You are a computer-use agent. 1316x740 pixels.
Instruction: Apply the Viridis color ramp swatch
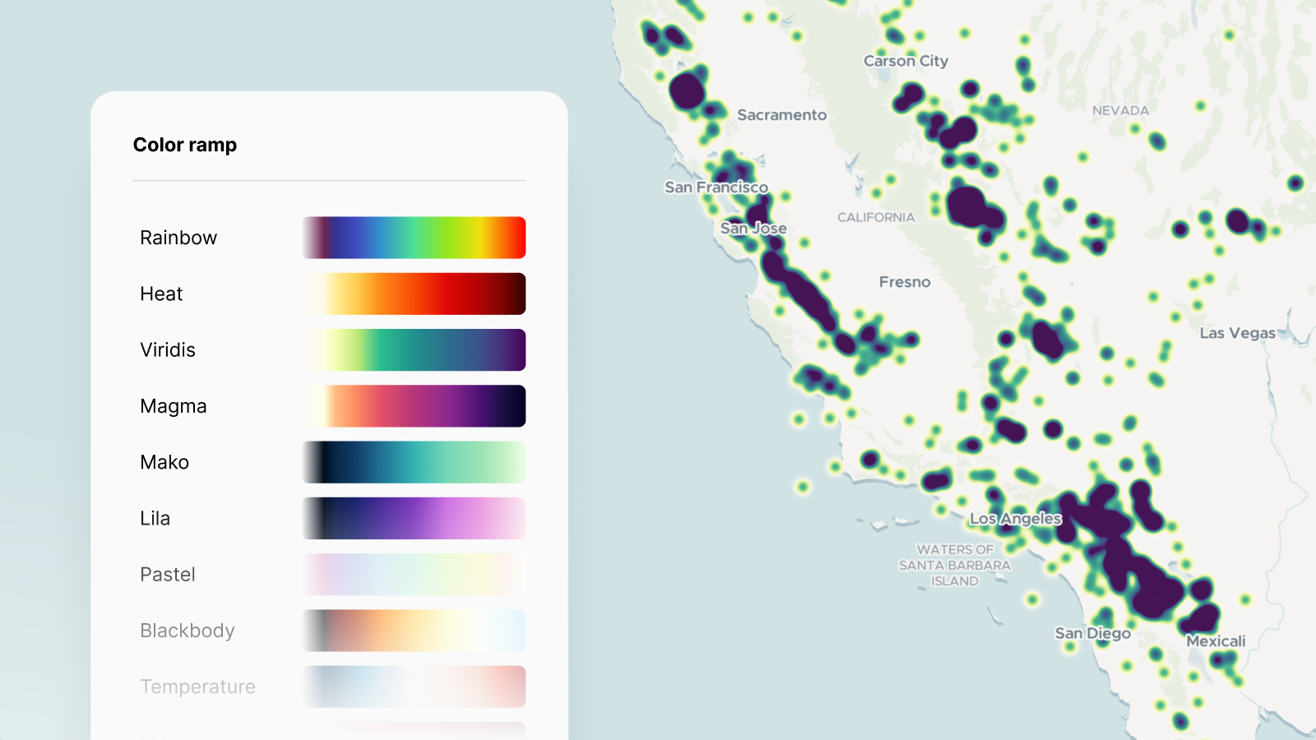414,350
